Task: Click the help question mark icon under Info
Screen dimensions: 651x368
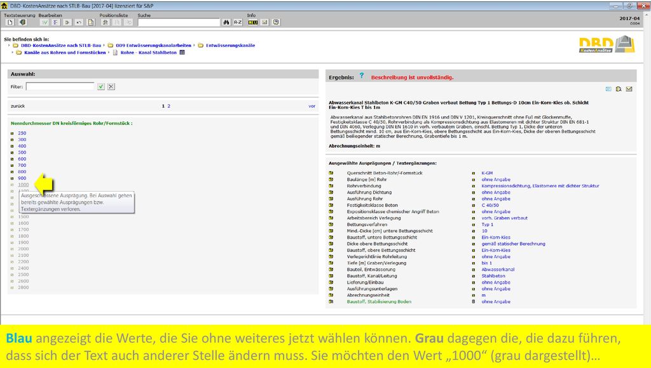Action: coord(276,22)
